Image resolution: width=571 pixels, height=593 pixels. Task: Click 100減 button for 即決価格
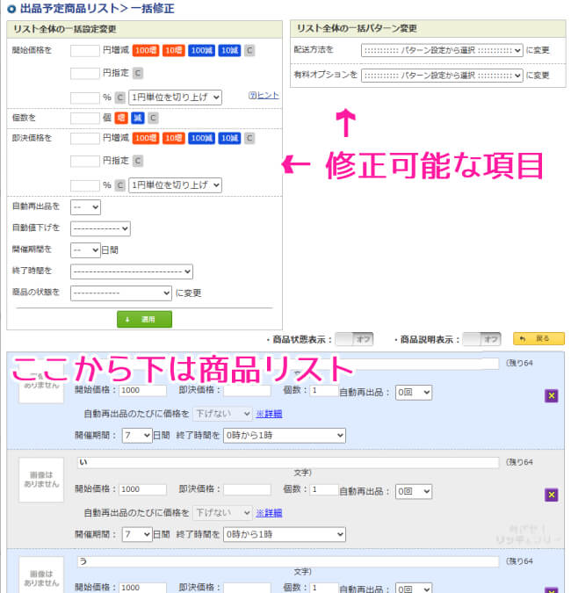201,138
